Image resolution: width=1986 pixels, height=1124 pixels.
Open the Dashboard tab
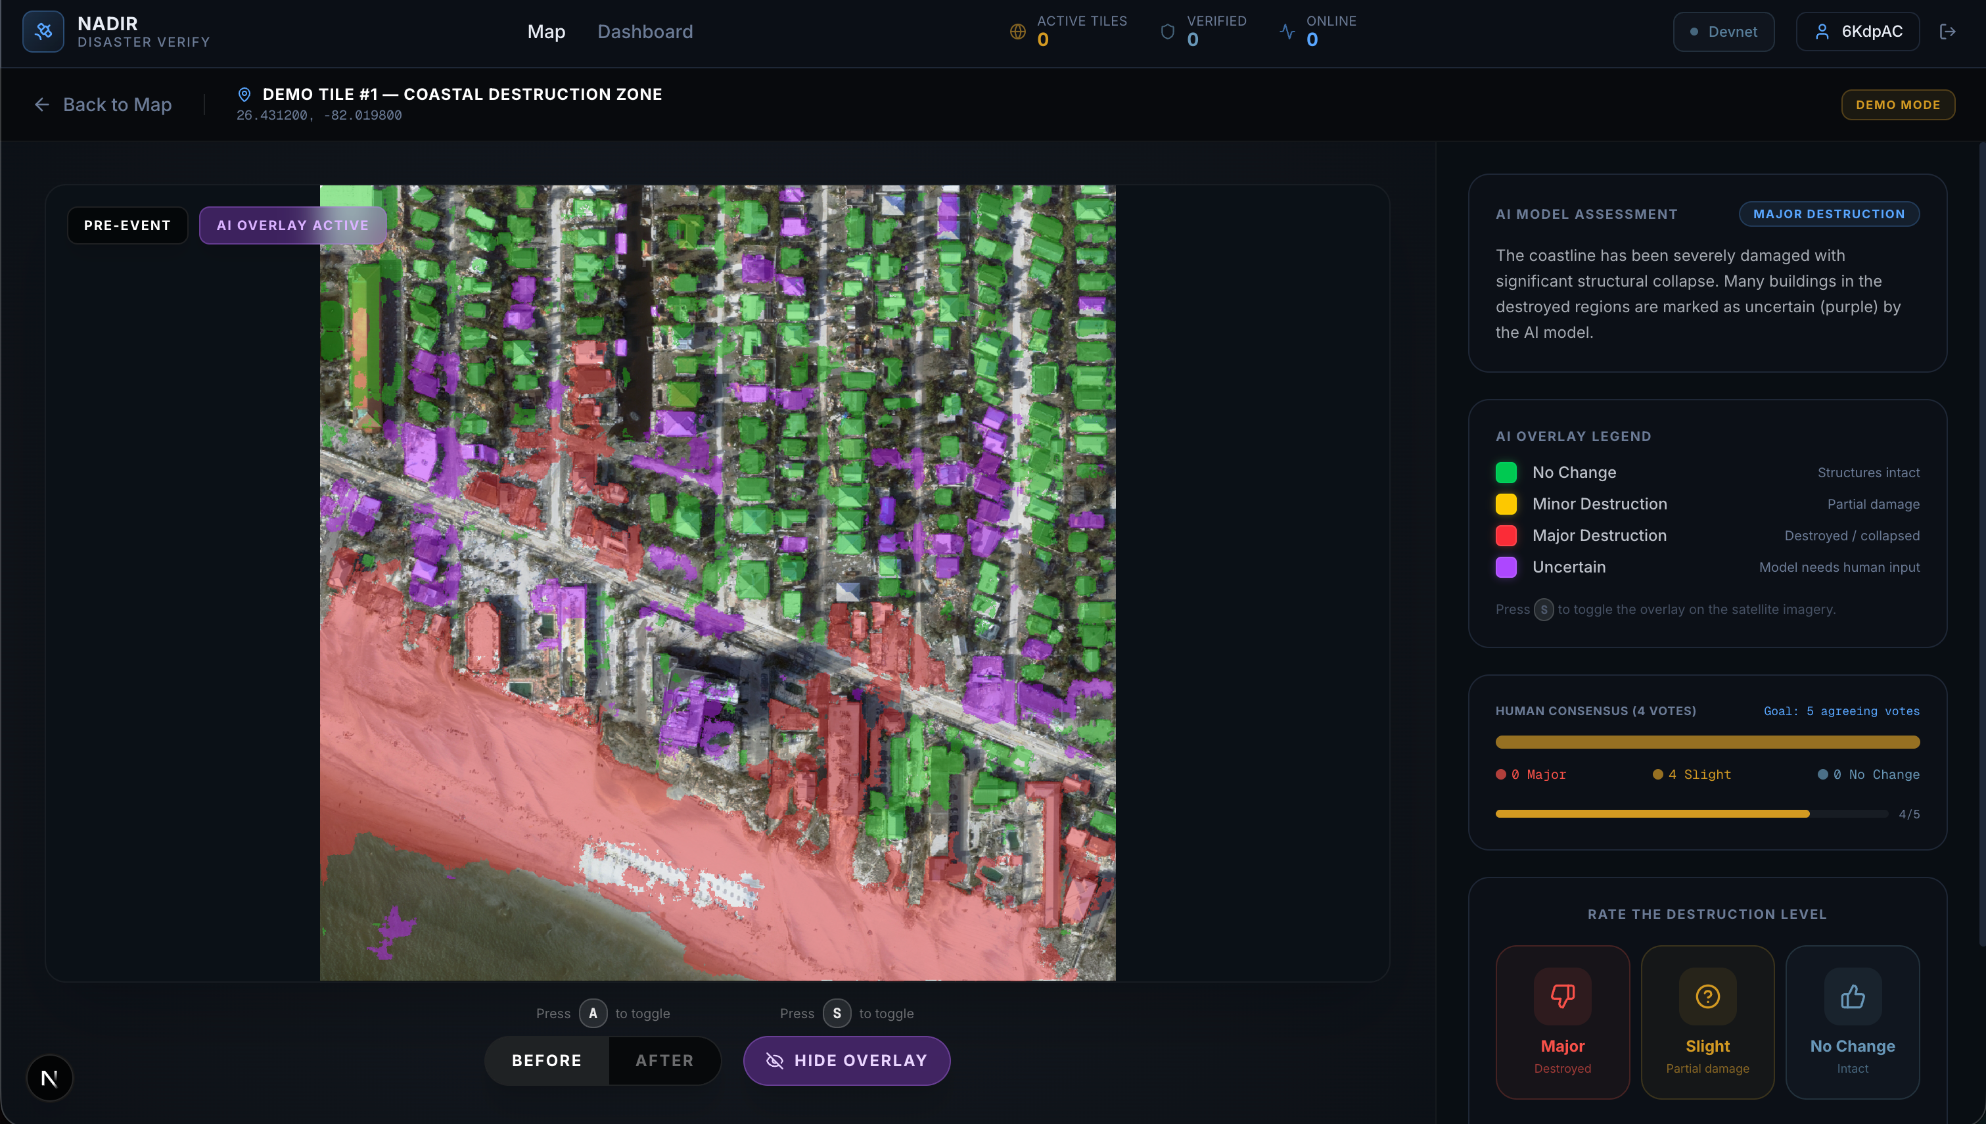coord(645,32)
